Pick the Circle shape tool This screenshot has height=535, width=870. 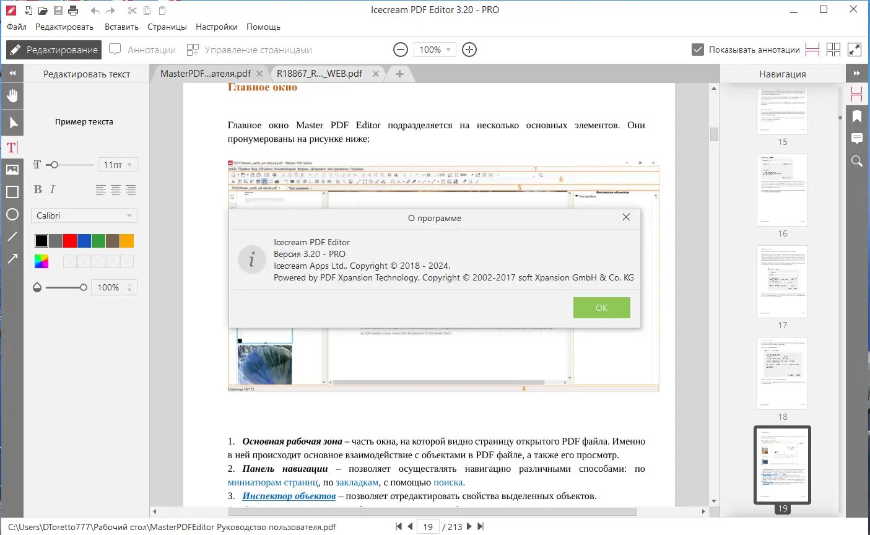[x=12, y=214]
